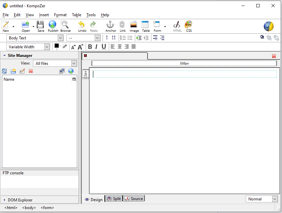Open the All files view dropdown
Screen dimensions: 282x213
click(x=55, y=64)
